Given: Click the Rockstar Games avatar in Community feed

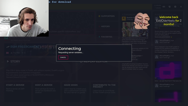Looking at the screenshot, I should point(124,19).
